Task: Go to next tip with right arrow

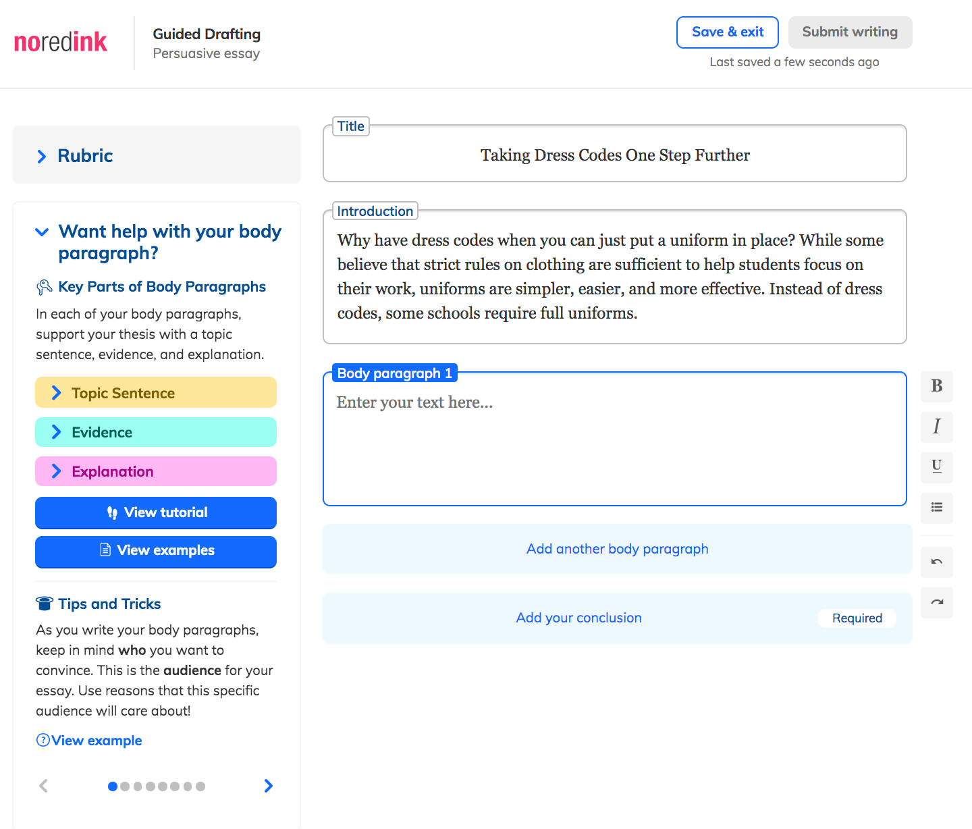Action: coord(268,786)
